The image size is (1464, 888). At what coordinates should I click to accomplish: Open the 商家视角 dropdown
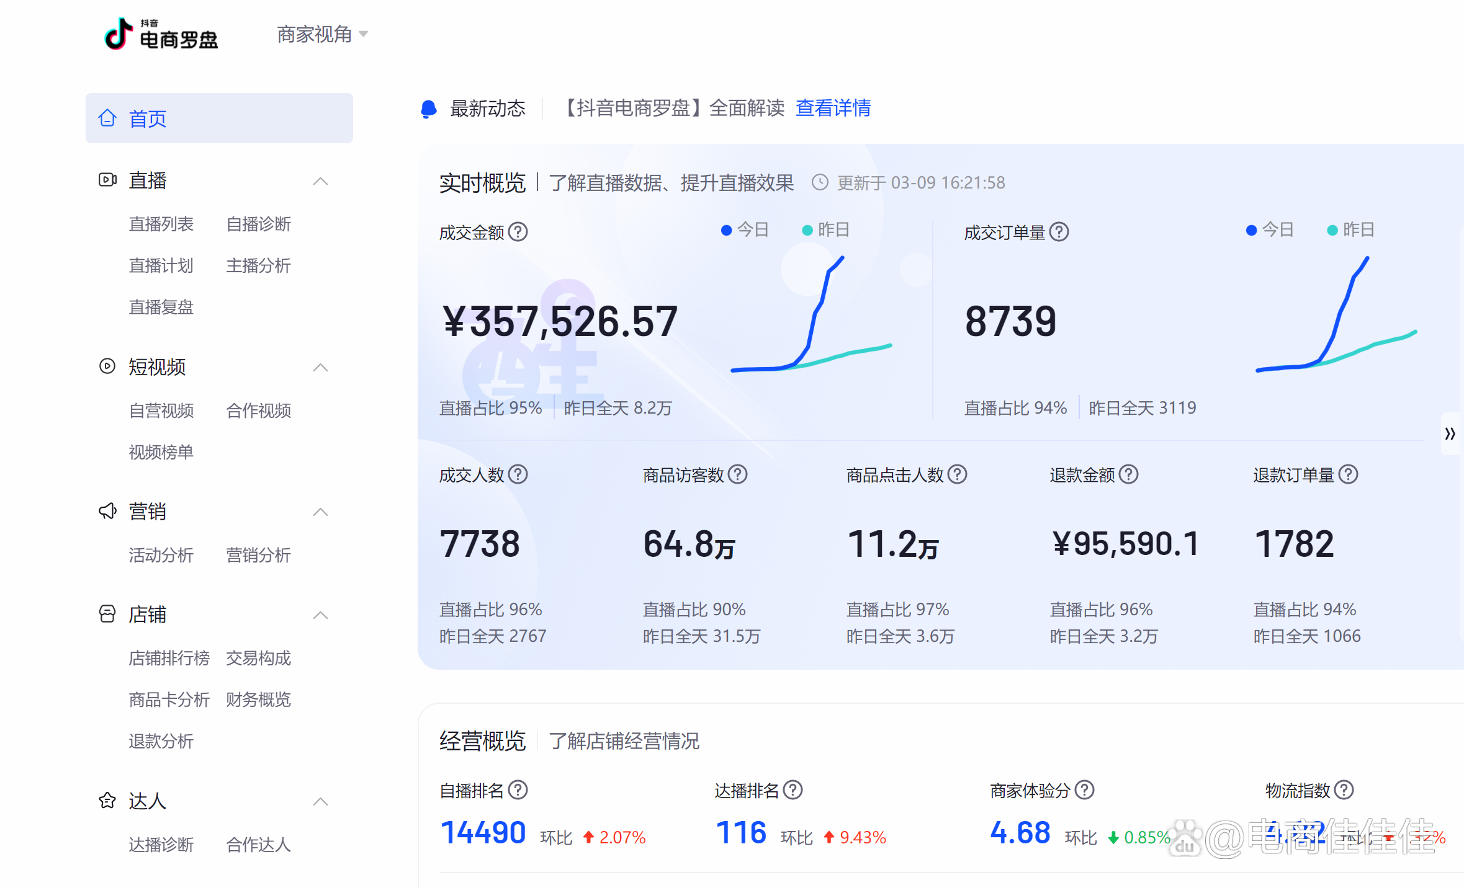tap(322, 34)
